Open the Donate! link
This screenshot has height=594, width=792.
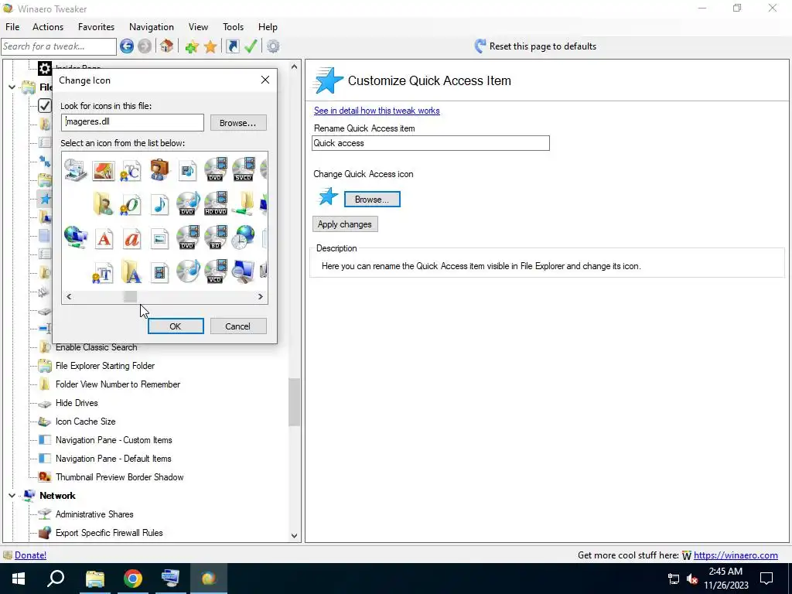[x=30, y=555]
